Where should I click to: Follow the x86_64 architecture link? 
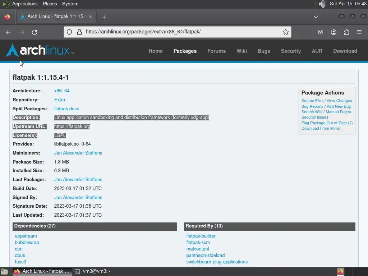point(62,91)
